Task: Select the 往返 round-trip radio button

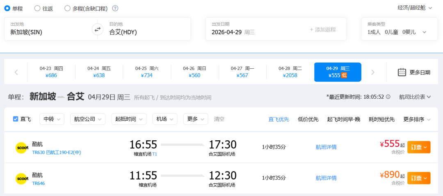Action: (x=37, y=8)
